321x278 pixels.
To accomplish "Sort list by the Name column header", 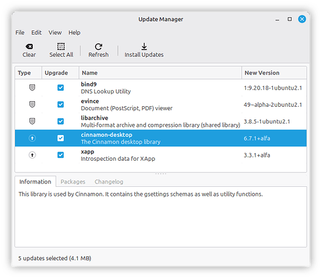I will (x=160, y=73).
